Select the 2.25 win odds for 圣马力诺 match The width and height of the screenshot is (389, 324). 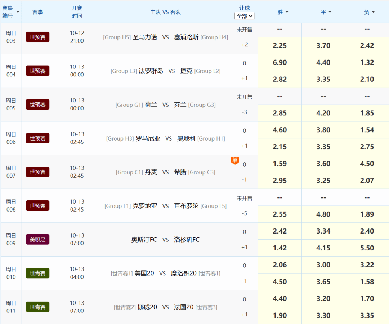tap(280, 45)
